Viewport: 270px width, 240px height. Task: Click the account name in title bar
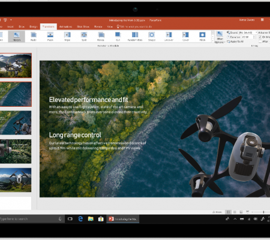[247, 20]
